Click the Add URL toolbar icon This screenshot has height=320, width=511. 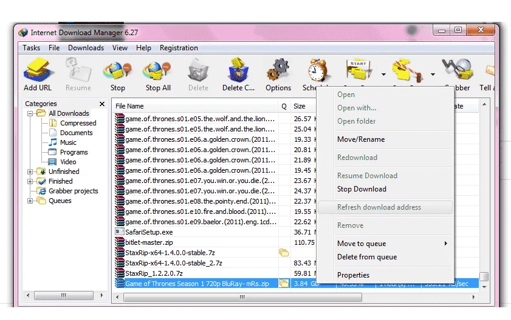(38, 70)
